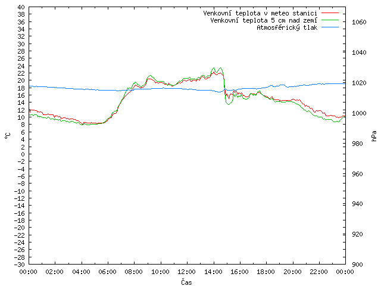This screenshot has height=286, width=381.
Task: Click the right axis value '1000'
Action: [359, 113]
